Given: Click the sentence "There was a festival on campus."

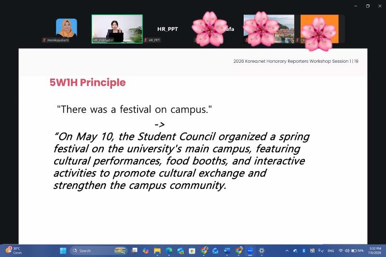Looking at the screenshot, I should [135, 109].
